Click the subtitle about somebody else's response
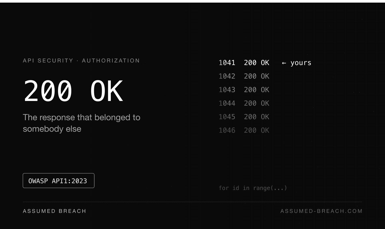 click(81, 123)
